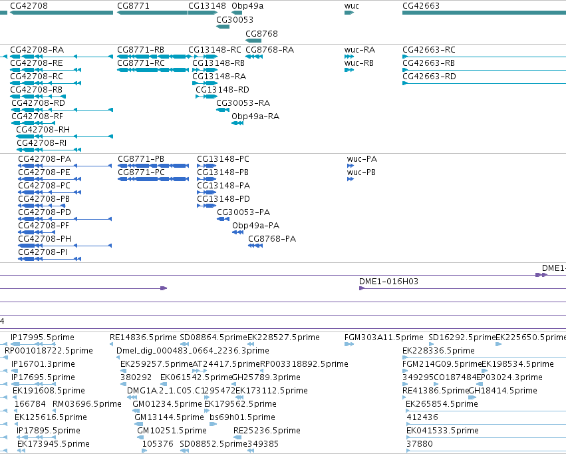Image resolution: width=566 pixels, height=454 pixels.
Task: Click the wuc gene label
Action: (352, 6)
